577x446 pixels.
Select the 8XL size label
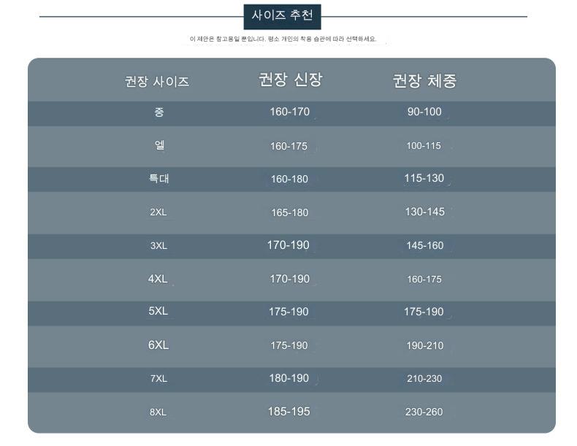pos(158,412)
